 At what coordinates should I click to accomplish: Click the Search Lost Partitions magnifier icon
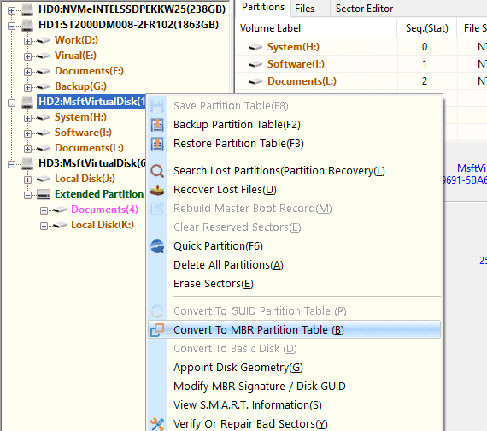[x=157, y=171]
